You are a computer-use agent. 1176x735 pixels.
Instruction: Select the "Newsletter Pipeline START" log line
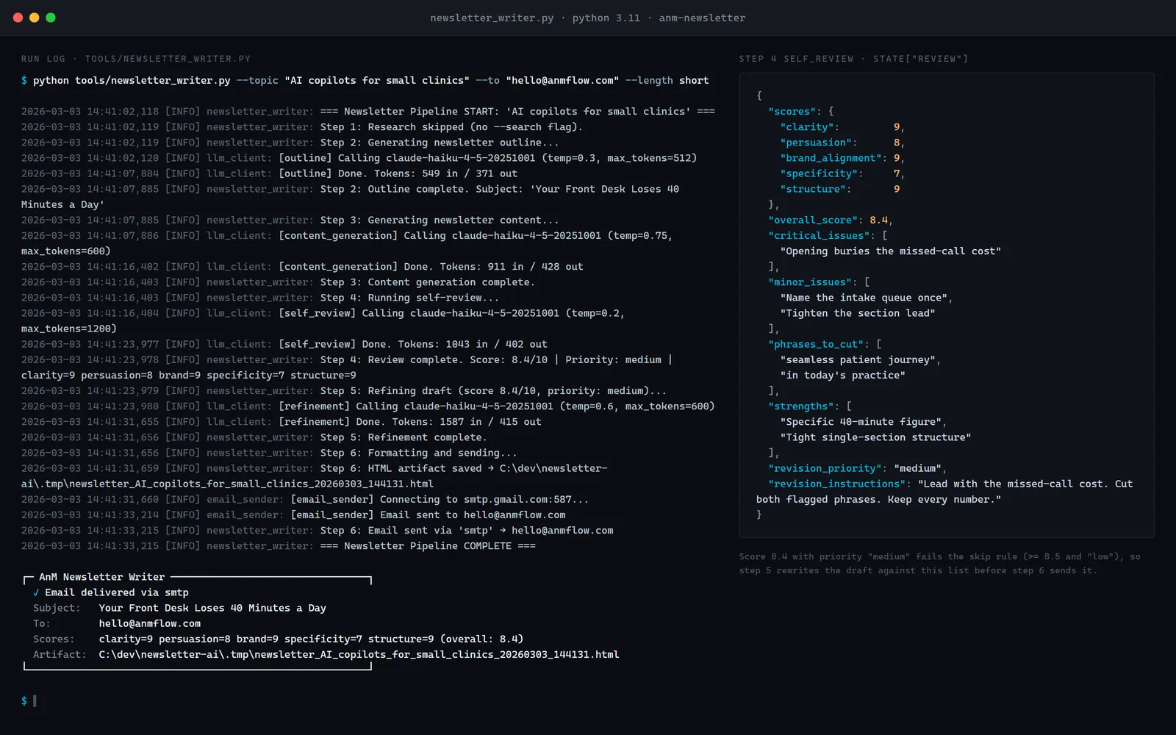368,112
